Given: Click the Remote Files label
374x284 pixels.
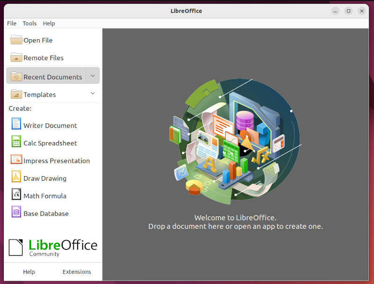Looking at the screenshot, I should [43, 58].
